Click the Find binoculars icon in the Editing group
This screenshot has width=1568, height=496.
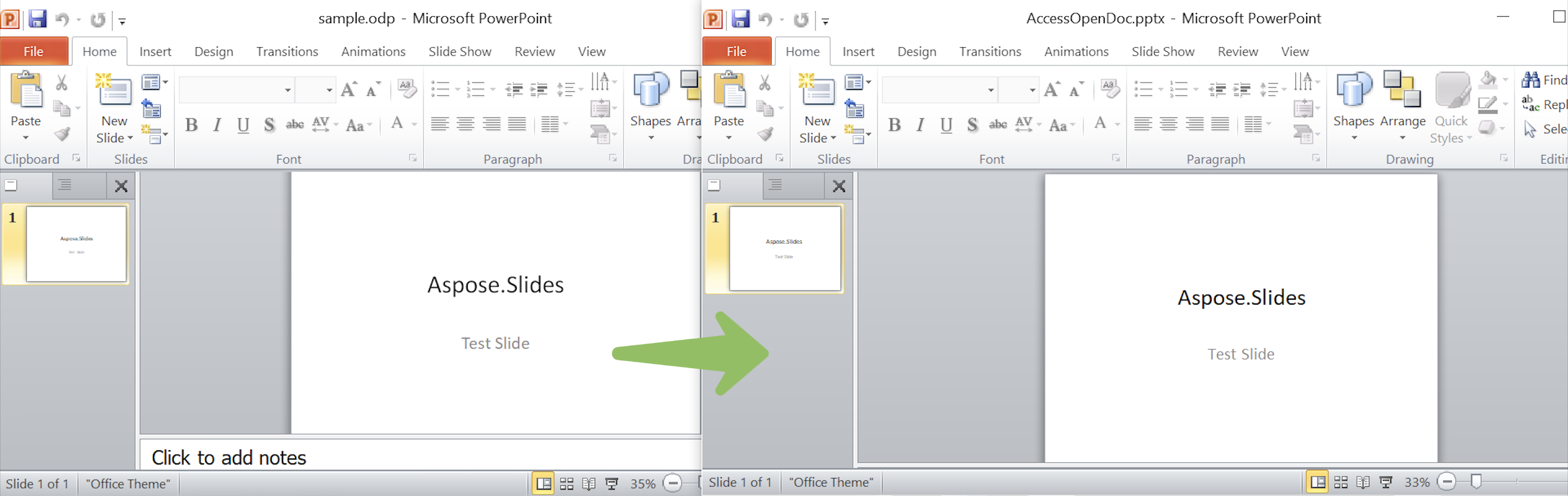[1530, 79]
